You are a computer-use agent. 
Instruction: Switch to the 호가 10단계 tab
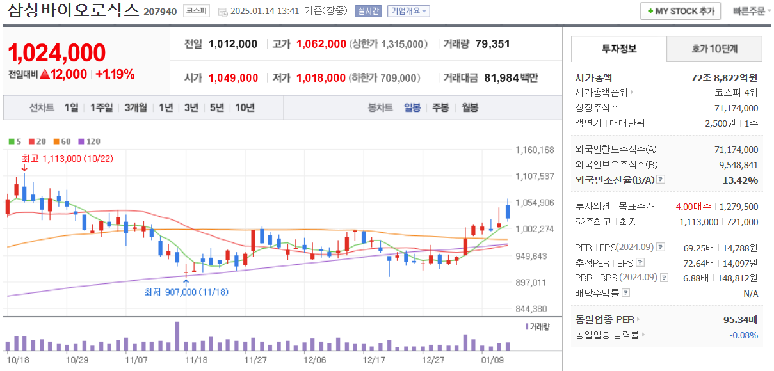714,49
